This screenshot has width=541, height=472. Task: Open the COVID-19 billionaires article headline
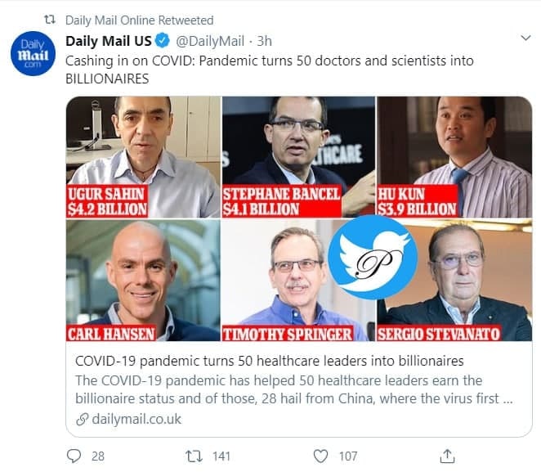[269, 361]
